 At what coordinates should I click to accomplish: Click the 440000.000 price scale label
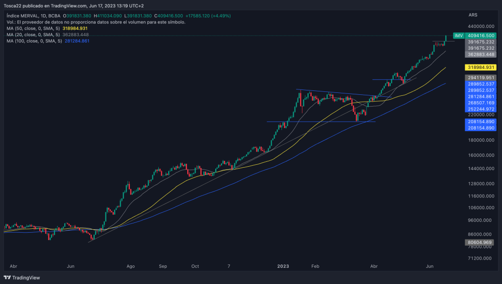480,26
